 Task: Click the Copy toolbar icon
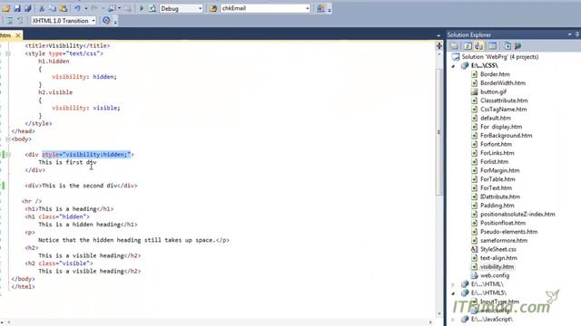53,8
